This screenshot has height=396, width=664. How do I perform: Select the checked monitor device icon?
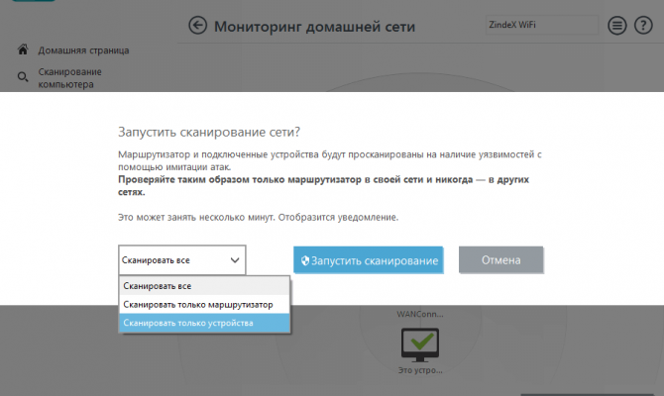point(419,345)
